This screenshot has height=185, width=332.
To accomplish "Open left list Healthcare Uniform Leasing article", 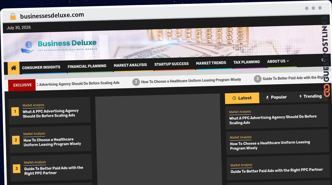I will pyautogui.click(x=52, y=142).
